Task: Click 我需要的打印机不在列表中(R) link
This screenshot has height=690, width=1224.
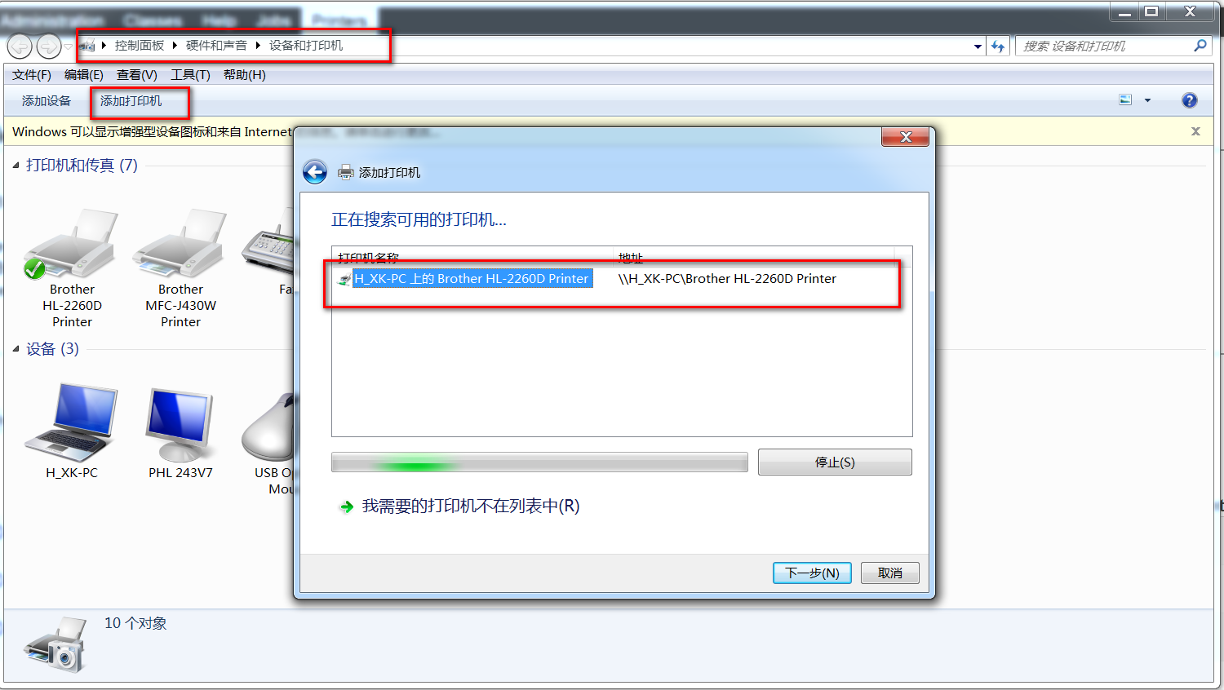Action: pyautogui.click(x=471, y=506)
